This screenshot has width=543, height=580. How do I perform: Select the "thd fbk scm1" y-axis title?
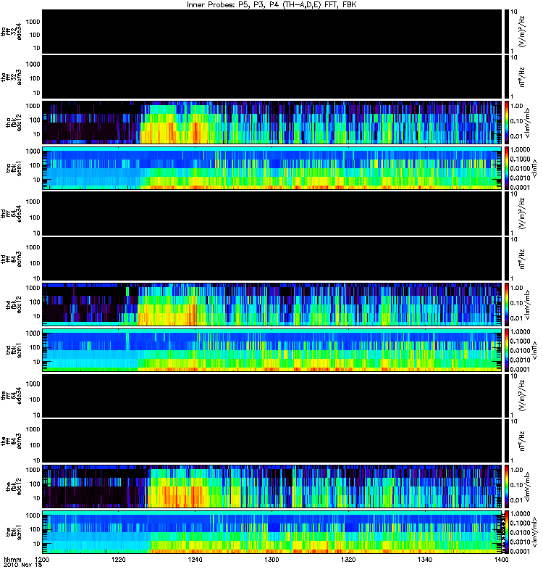[x=14, y=350]
